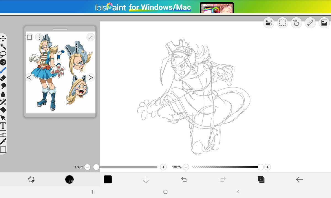The width and height of the screenshot is (331, 198).
Task: Go back with the left arrow
Action: 299,180
